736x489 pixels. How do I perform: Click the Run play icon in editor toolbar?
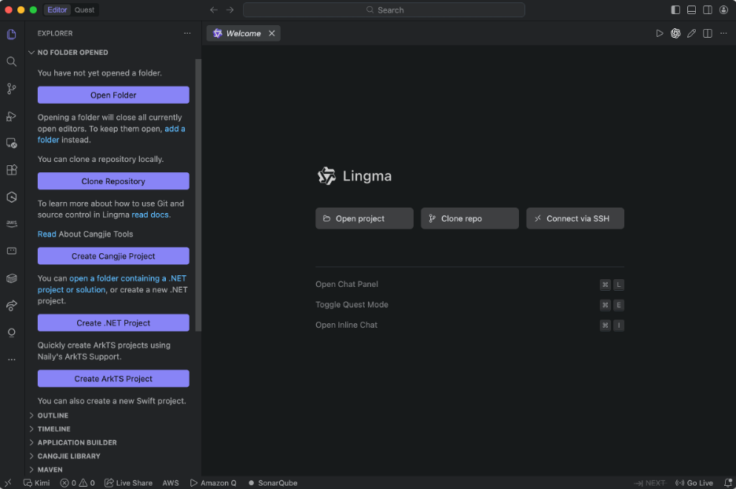point(660,33)
